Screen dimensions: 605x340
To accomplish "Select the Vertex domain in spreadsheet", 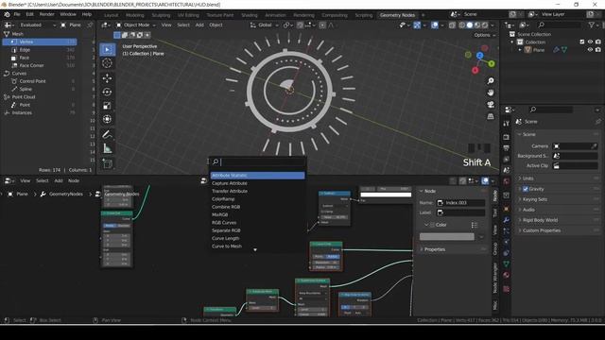I will (x=40, y=42).
